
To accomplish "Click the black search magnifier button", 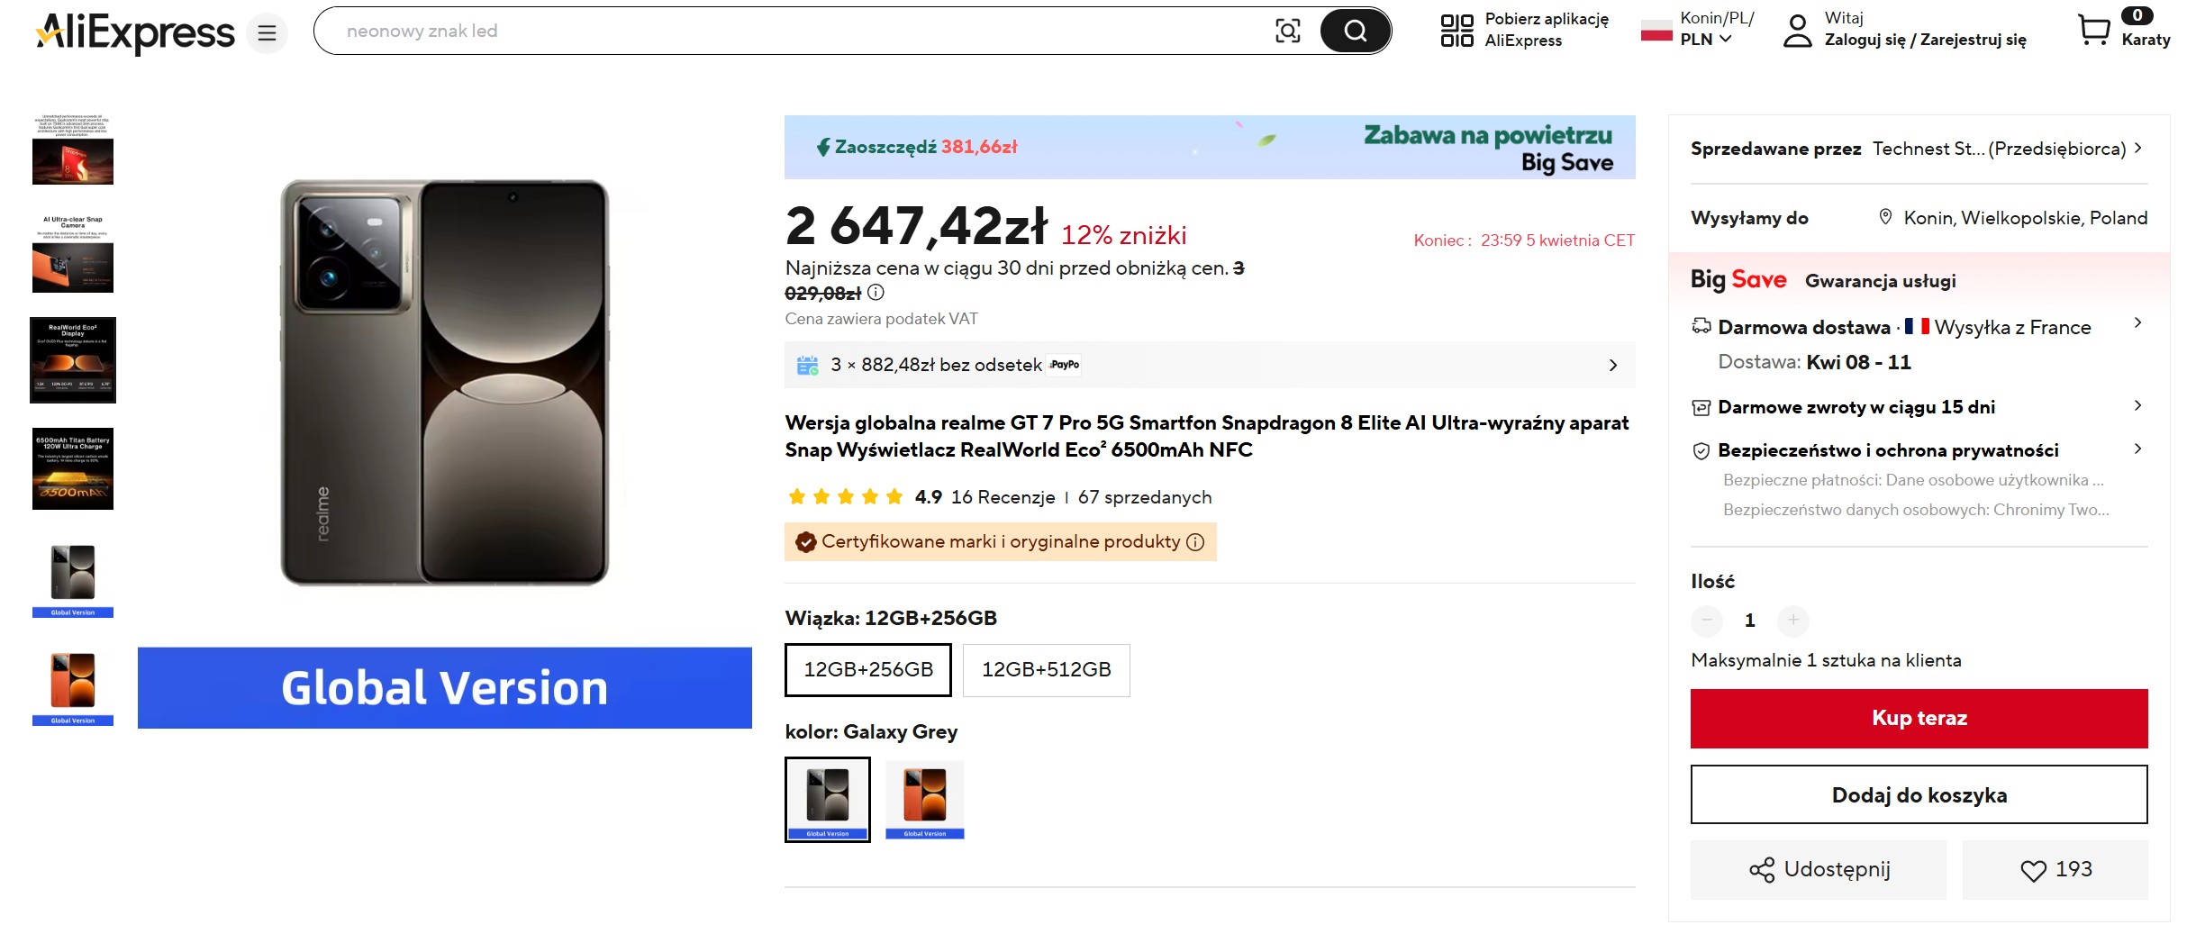I will (1355, 32).
